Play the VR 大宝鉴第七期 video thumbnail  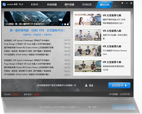[88, 20]
